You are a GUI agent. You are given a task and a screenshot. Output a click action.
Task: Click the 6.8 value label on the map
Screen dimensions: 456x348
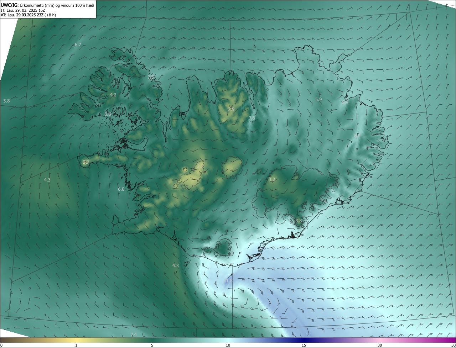[108, 114]
